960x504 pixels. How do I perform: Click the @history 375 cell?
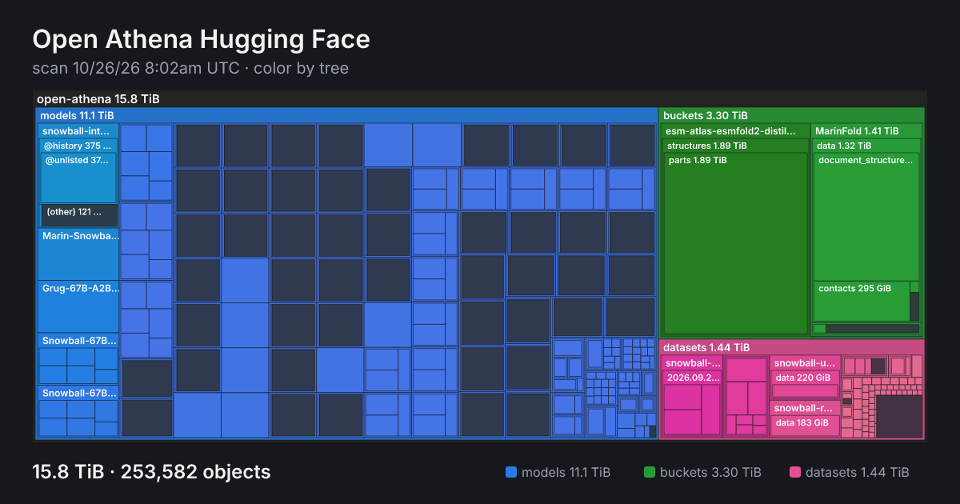78,146
